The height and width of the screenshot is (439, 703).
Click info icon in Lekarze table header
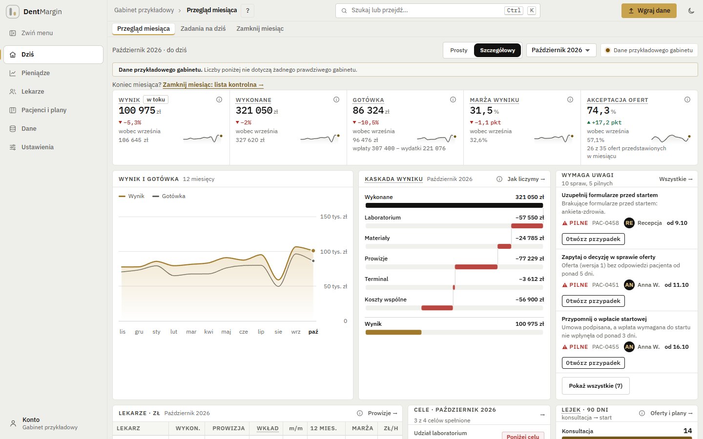coord(360,413)
